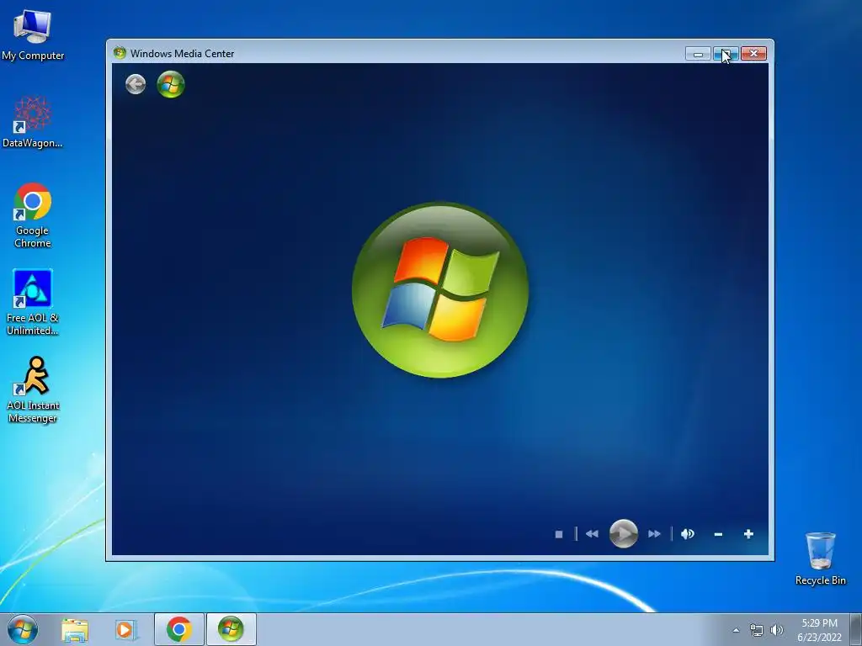Activate the Media Center taskbar button

point(231,629)
